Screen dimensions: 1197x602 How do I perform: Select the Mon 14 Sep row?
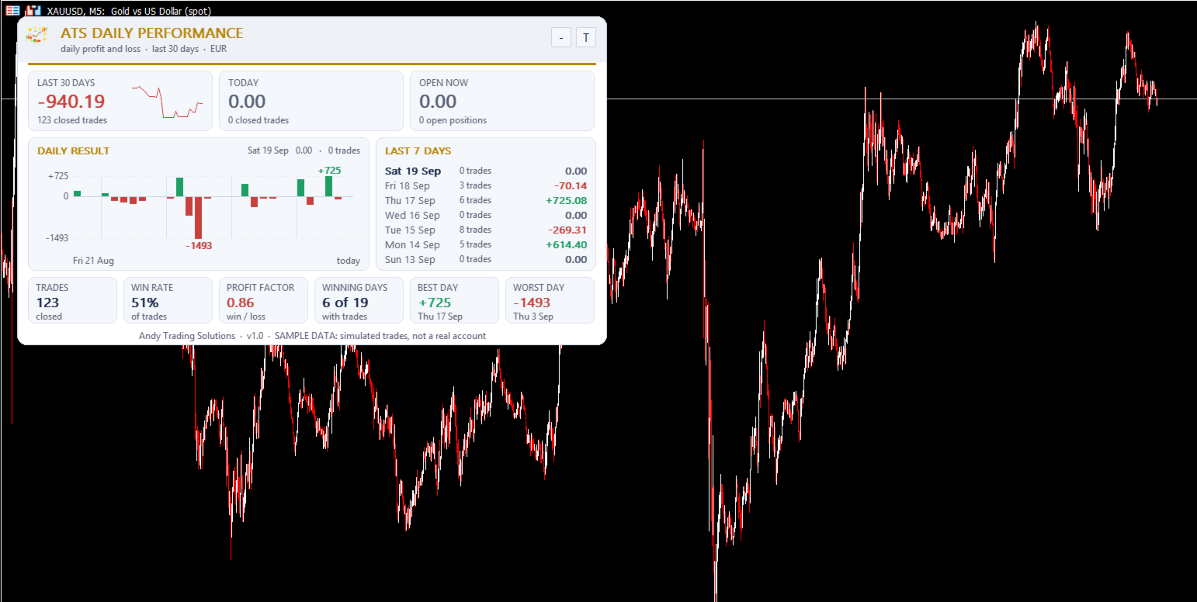point(486,244)
